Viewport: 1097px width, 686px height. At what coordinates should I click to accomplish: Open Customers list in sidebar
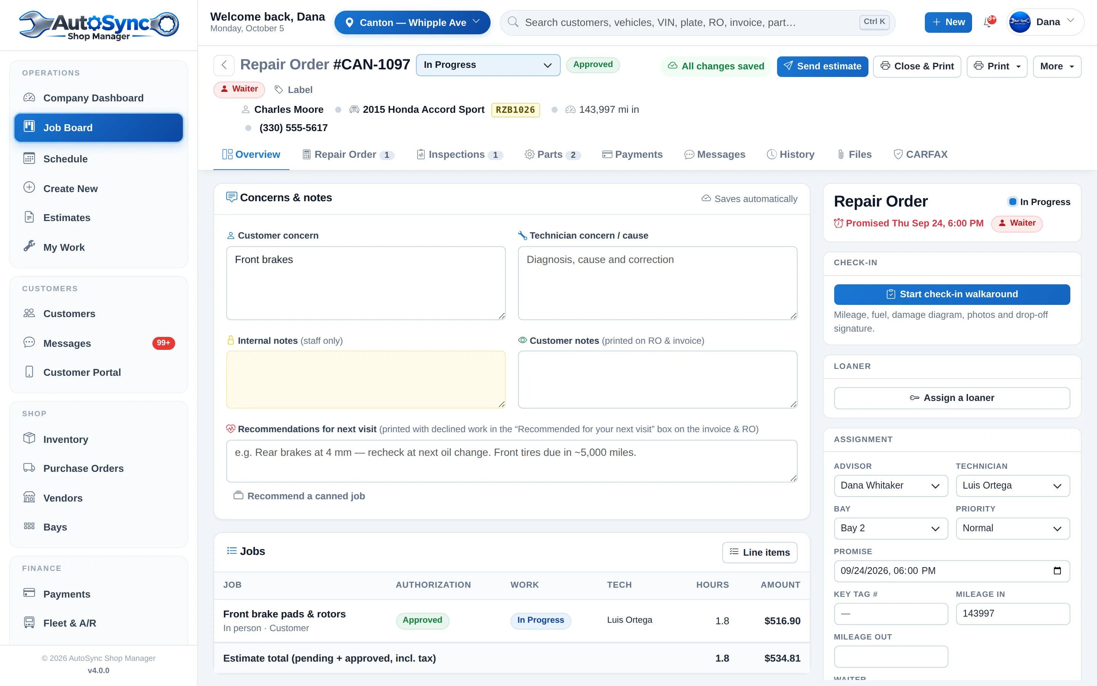98,314
